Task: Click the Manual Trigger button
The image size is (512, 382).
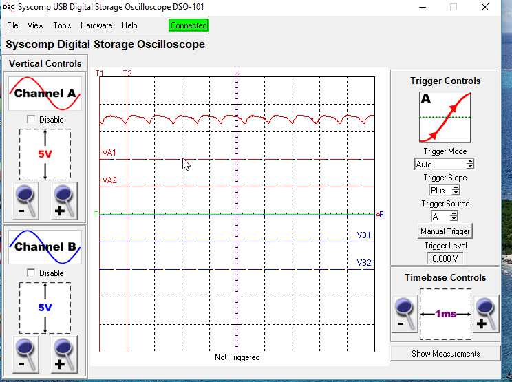Action: click(x=445, y=231)
